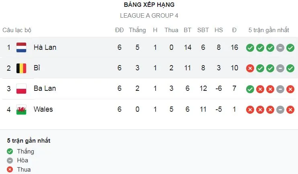The height and width of the screenshot is (174, 298).
Task: Click Hà Lan's first green win icon
Action: pyautogui.click(x=250, y=48)
